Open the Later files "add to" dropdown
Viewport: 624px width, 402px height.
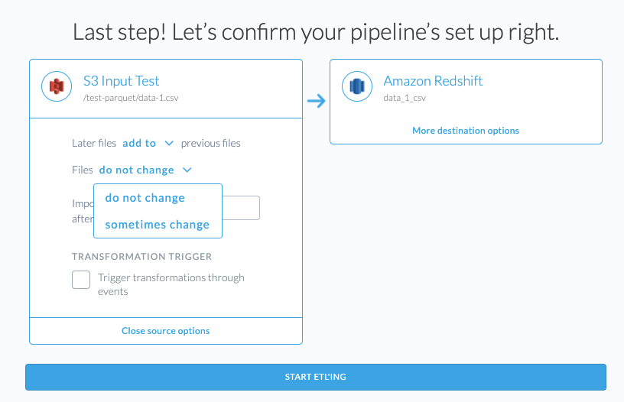(x=139, y=143)
